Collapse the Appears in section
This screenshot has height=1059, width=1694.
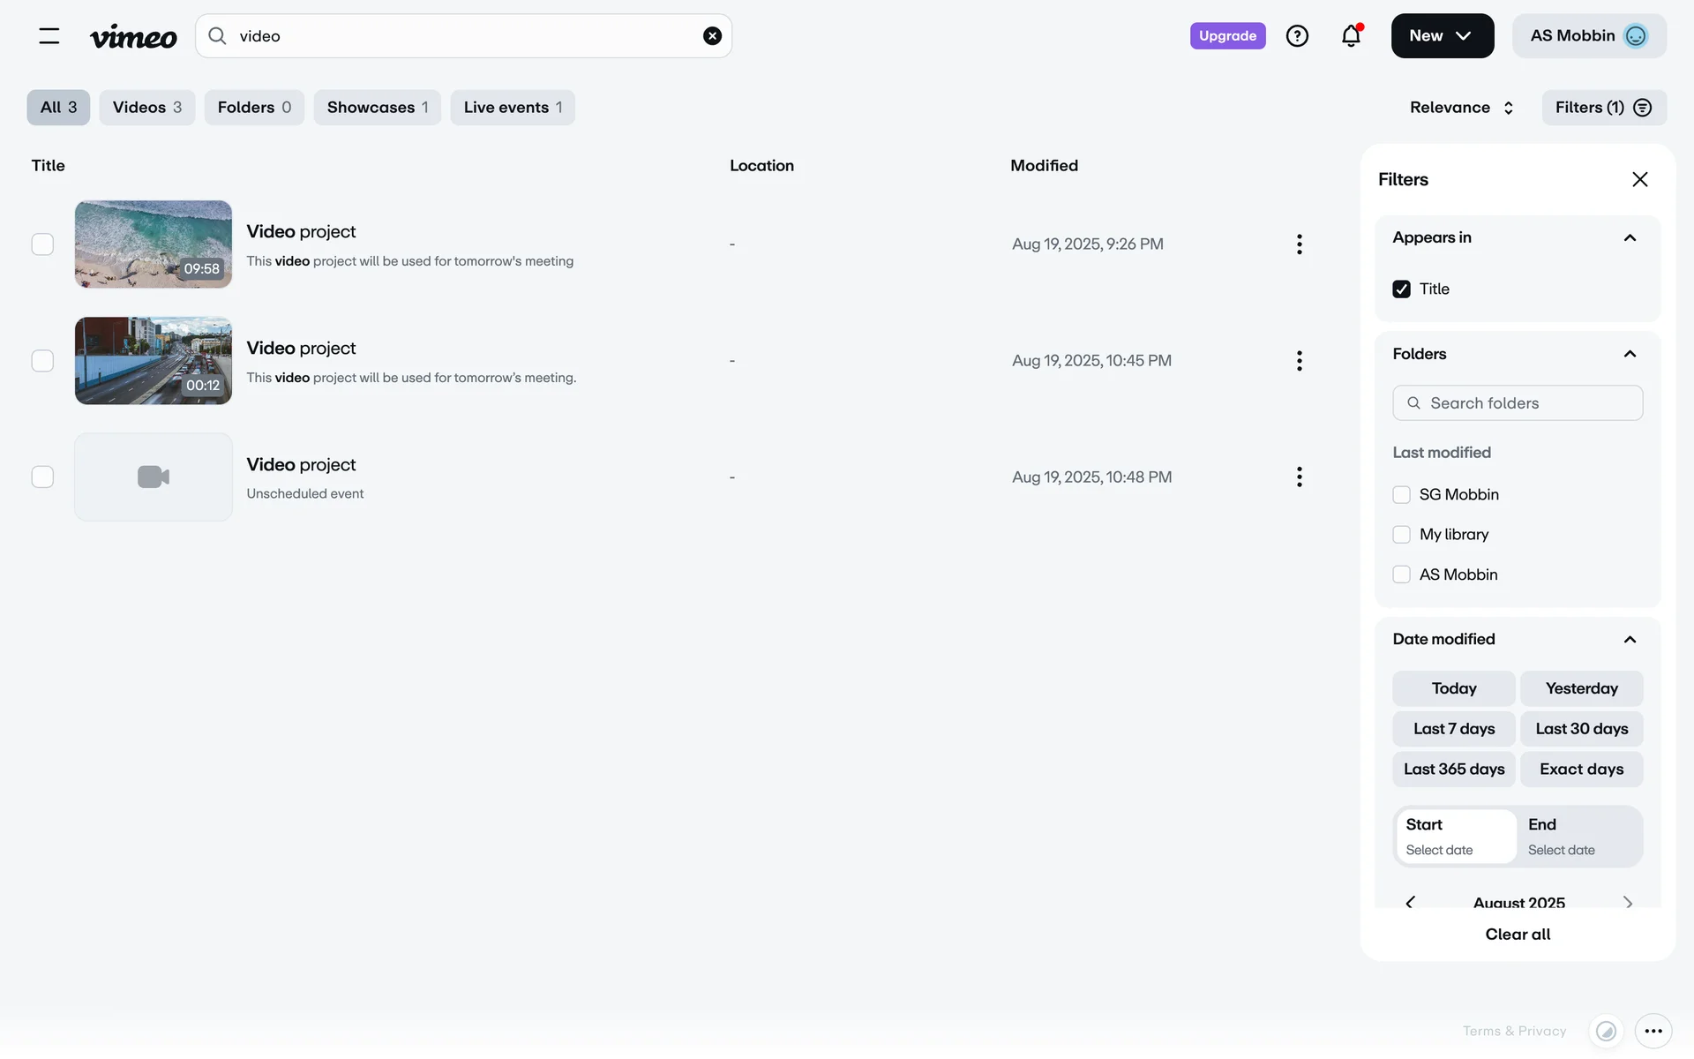click(x=1630, y=237)
